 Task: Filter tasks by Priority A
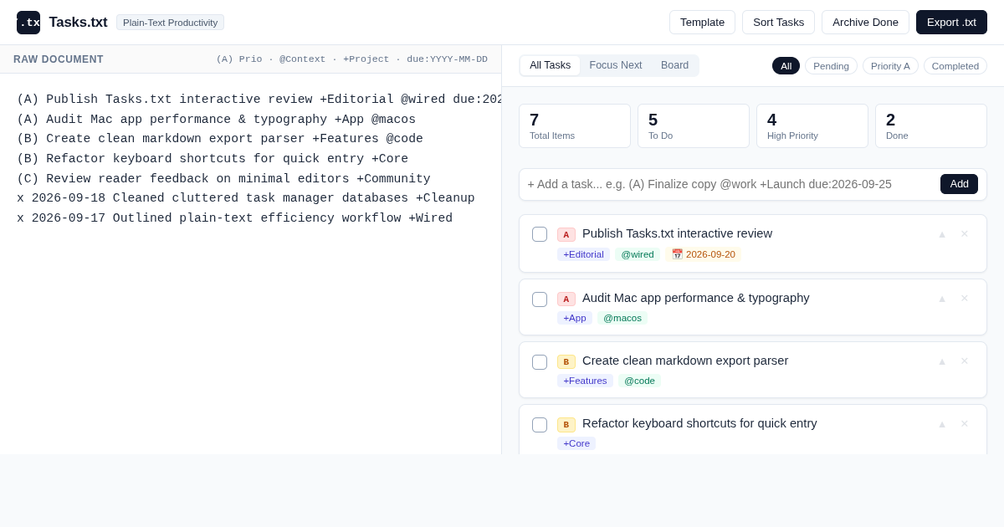890,66
